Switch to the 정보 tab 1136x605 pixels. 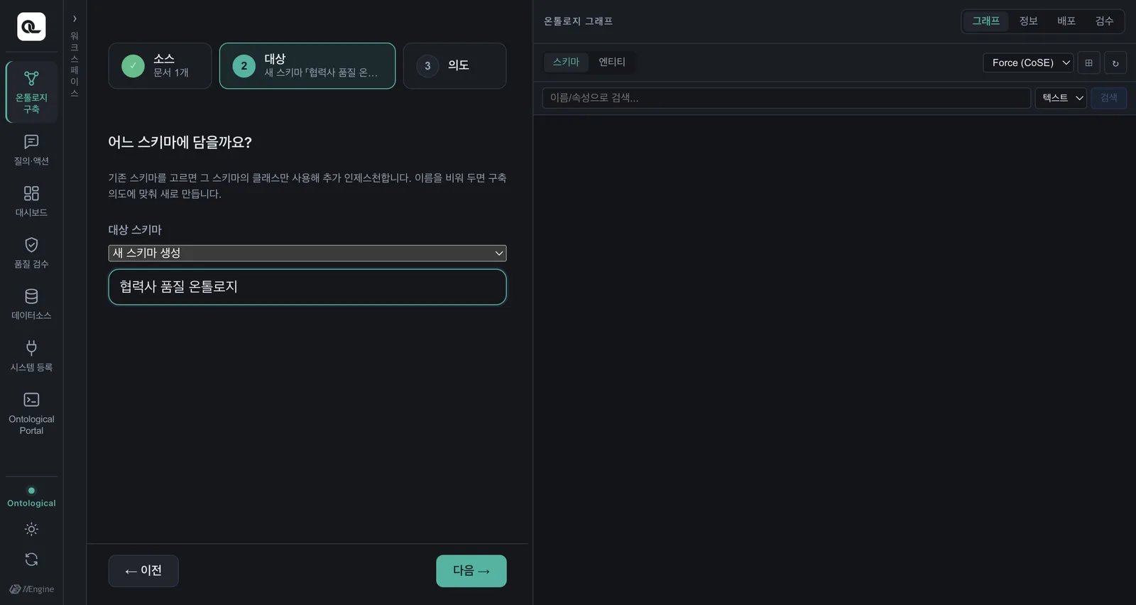point(1028,21)
